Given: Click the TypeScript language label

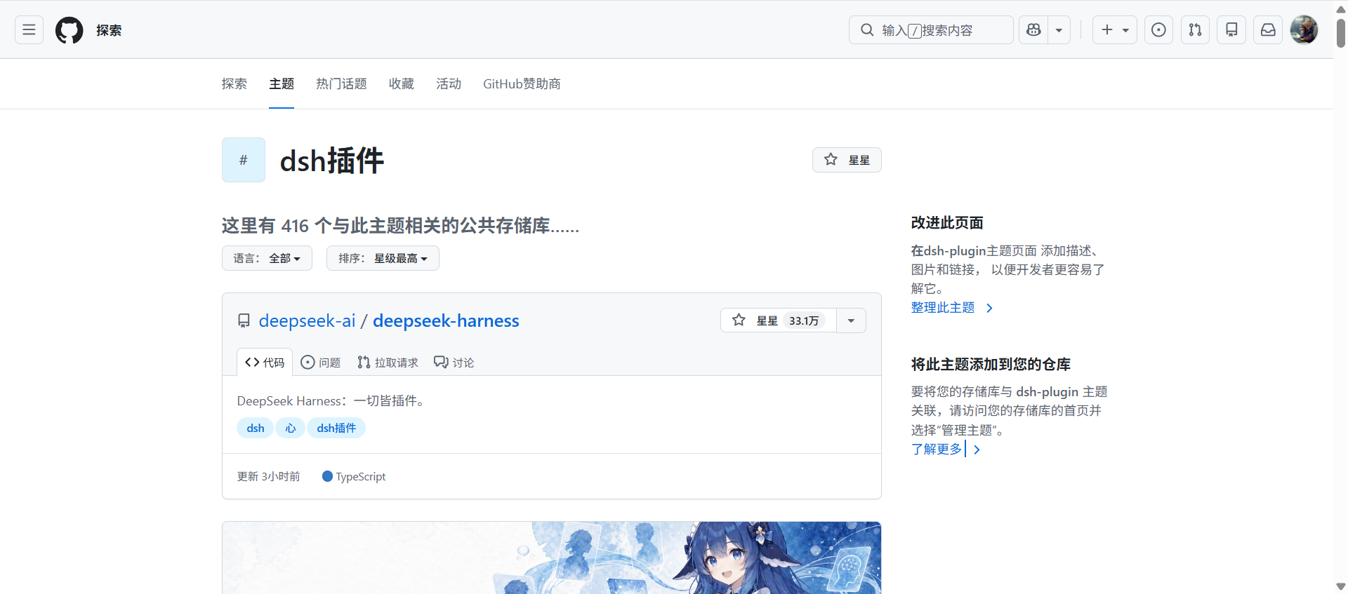Looking at the screenshot, I should pos(354,477).
